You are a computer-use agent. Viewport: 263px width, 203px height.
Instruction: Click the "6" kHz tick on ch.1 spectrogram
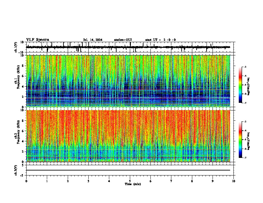click(x=23, y=76)
